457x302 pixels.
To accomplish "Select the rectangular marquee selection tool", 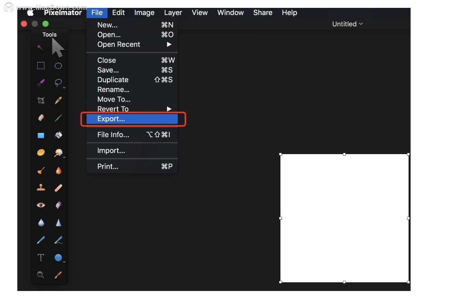I will (x=41, y=66).
